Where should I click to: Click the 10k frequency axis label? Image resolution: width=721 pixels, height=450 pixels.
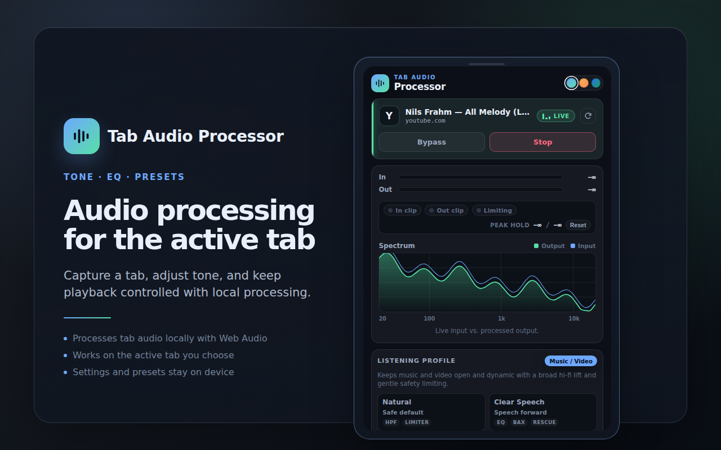574,319
